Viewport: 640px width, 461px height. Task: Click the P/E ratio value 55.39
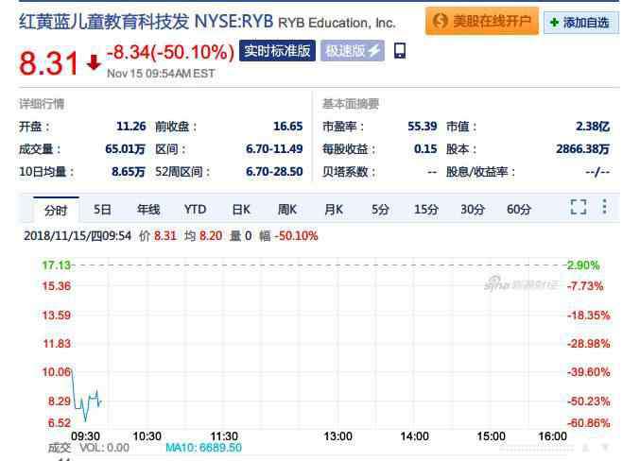coord(422,127)
